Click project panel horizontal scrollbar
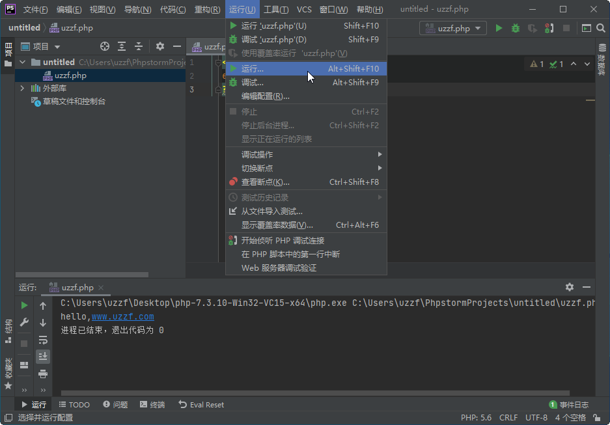610x425 pixels. coord(82,275)
